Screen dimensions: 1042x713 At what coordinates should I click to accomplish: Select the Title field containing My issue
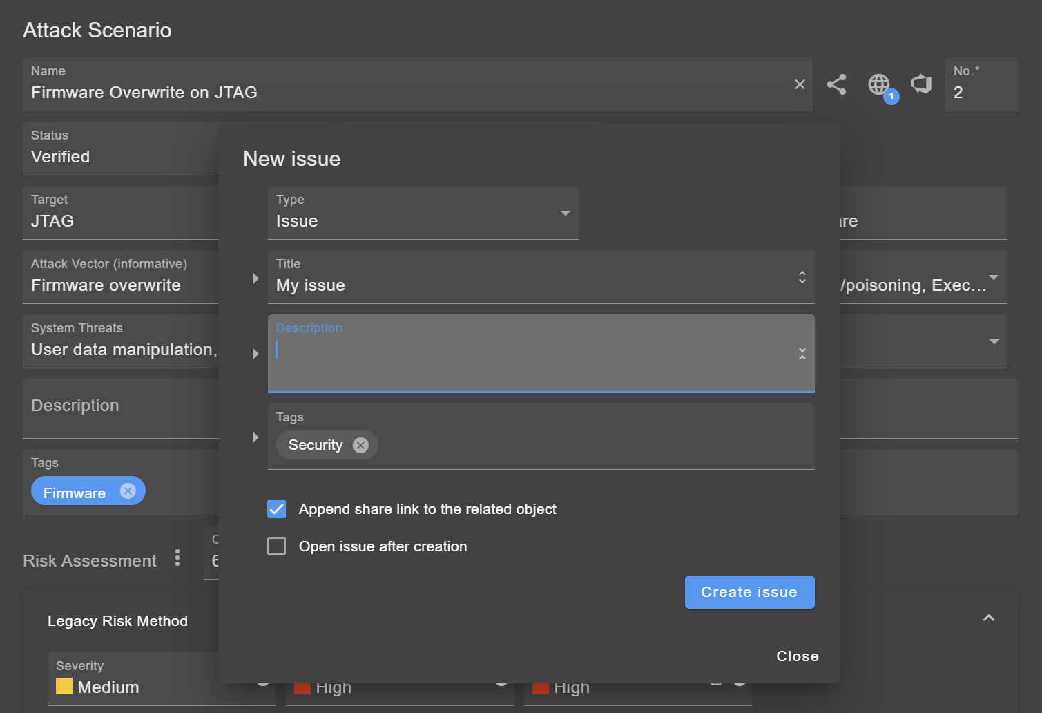point(483,285)
